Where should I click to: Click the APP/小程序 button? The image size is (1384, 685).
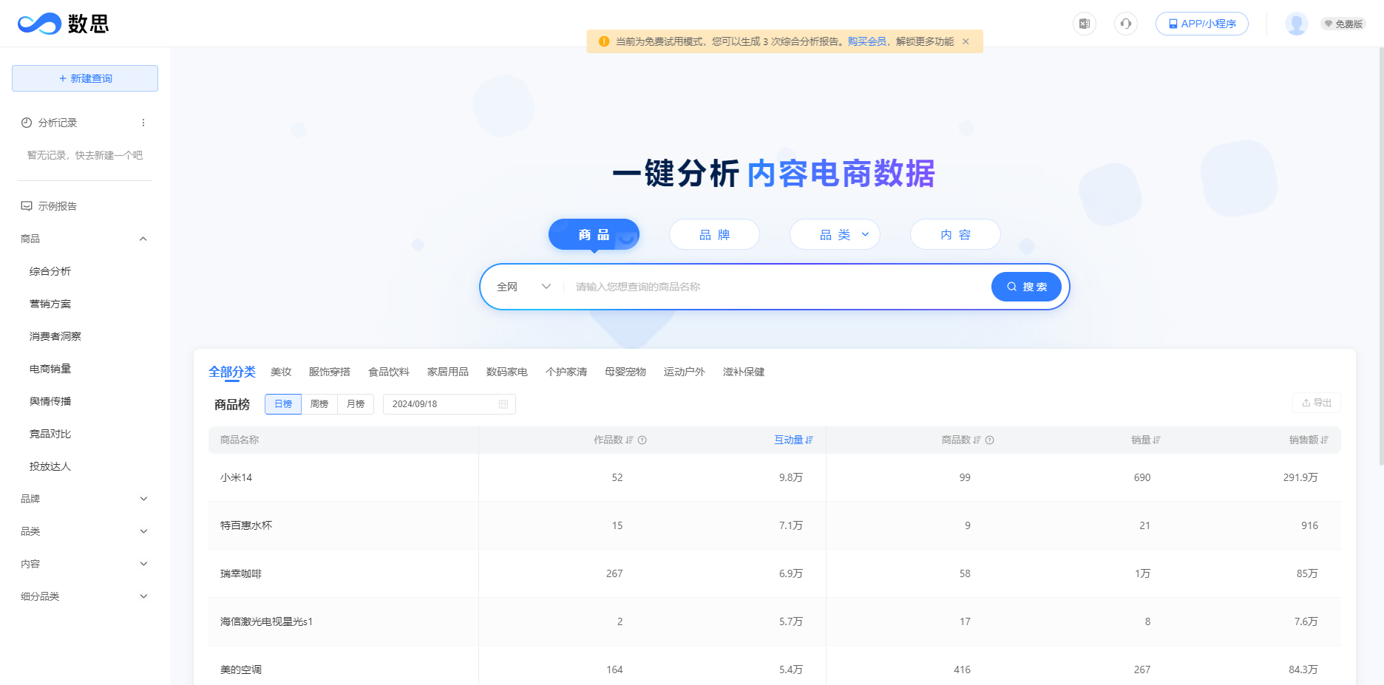pyautogui.click(x=1202, y=24)
